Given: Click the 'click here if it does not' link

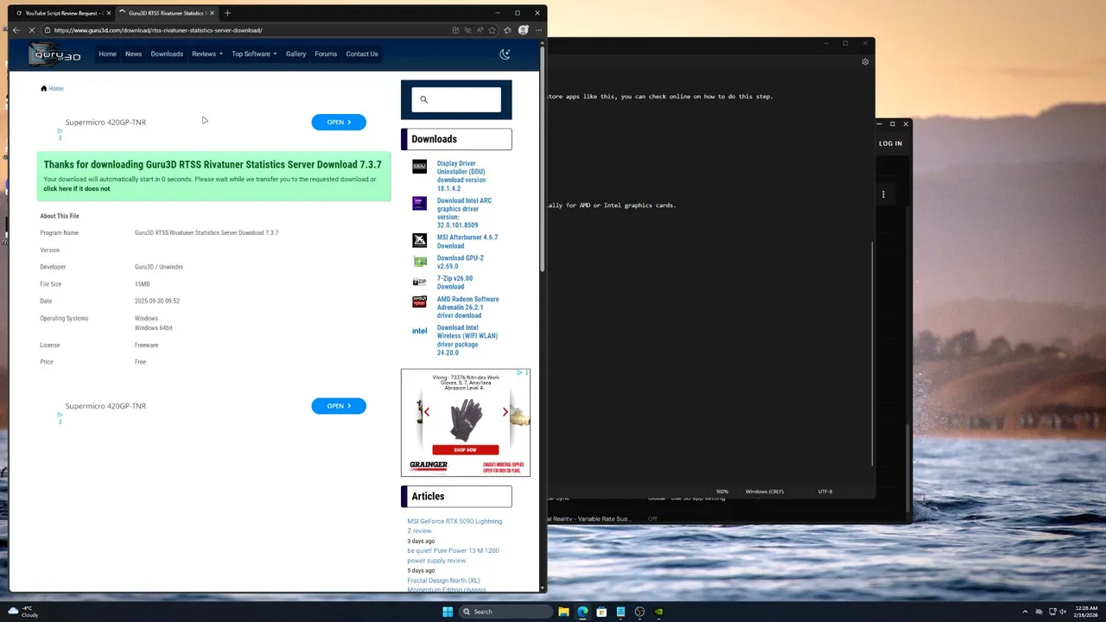Looking at the screenshot, I should 77,188.
